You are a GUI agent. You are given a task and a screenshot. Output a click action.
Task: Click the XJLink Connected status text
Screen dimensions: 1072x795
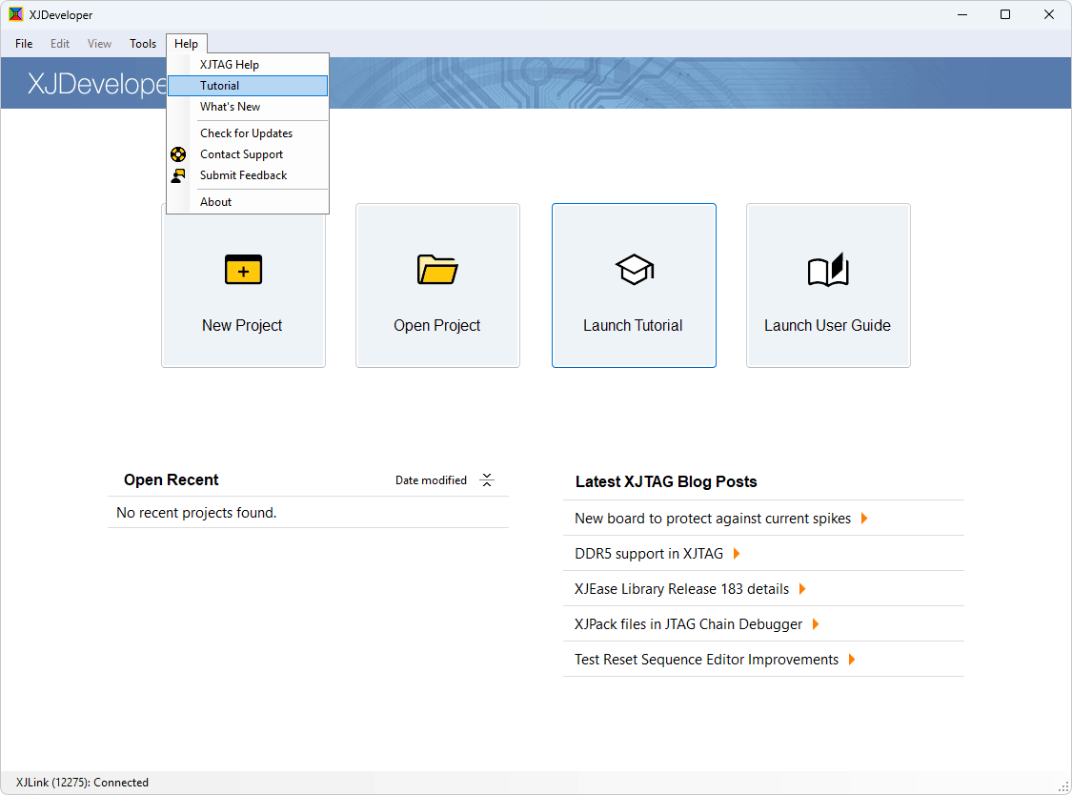point(83,783)
